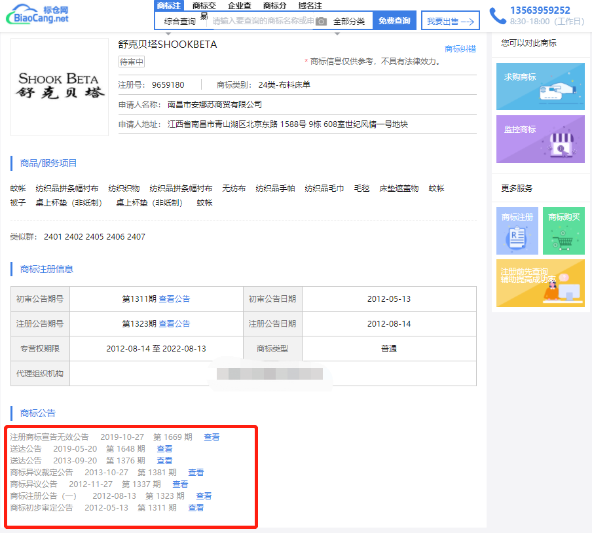
Task: Open the 商标购买 shopping cart tile
Action: (563, 230)
